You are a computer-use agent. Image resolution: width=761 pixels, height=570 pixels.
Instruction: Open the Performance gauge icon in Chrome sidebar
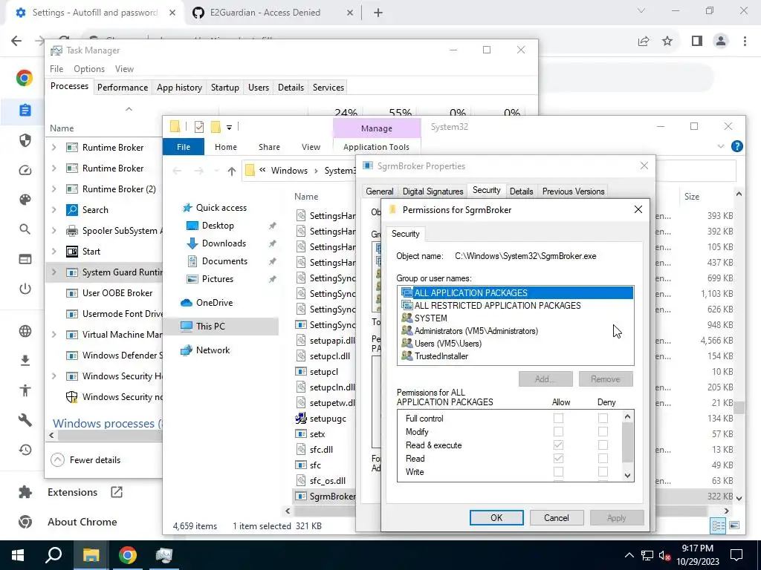tap(25, 170)
